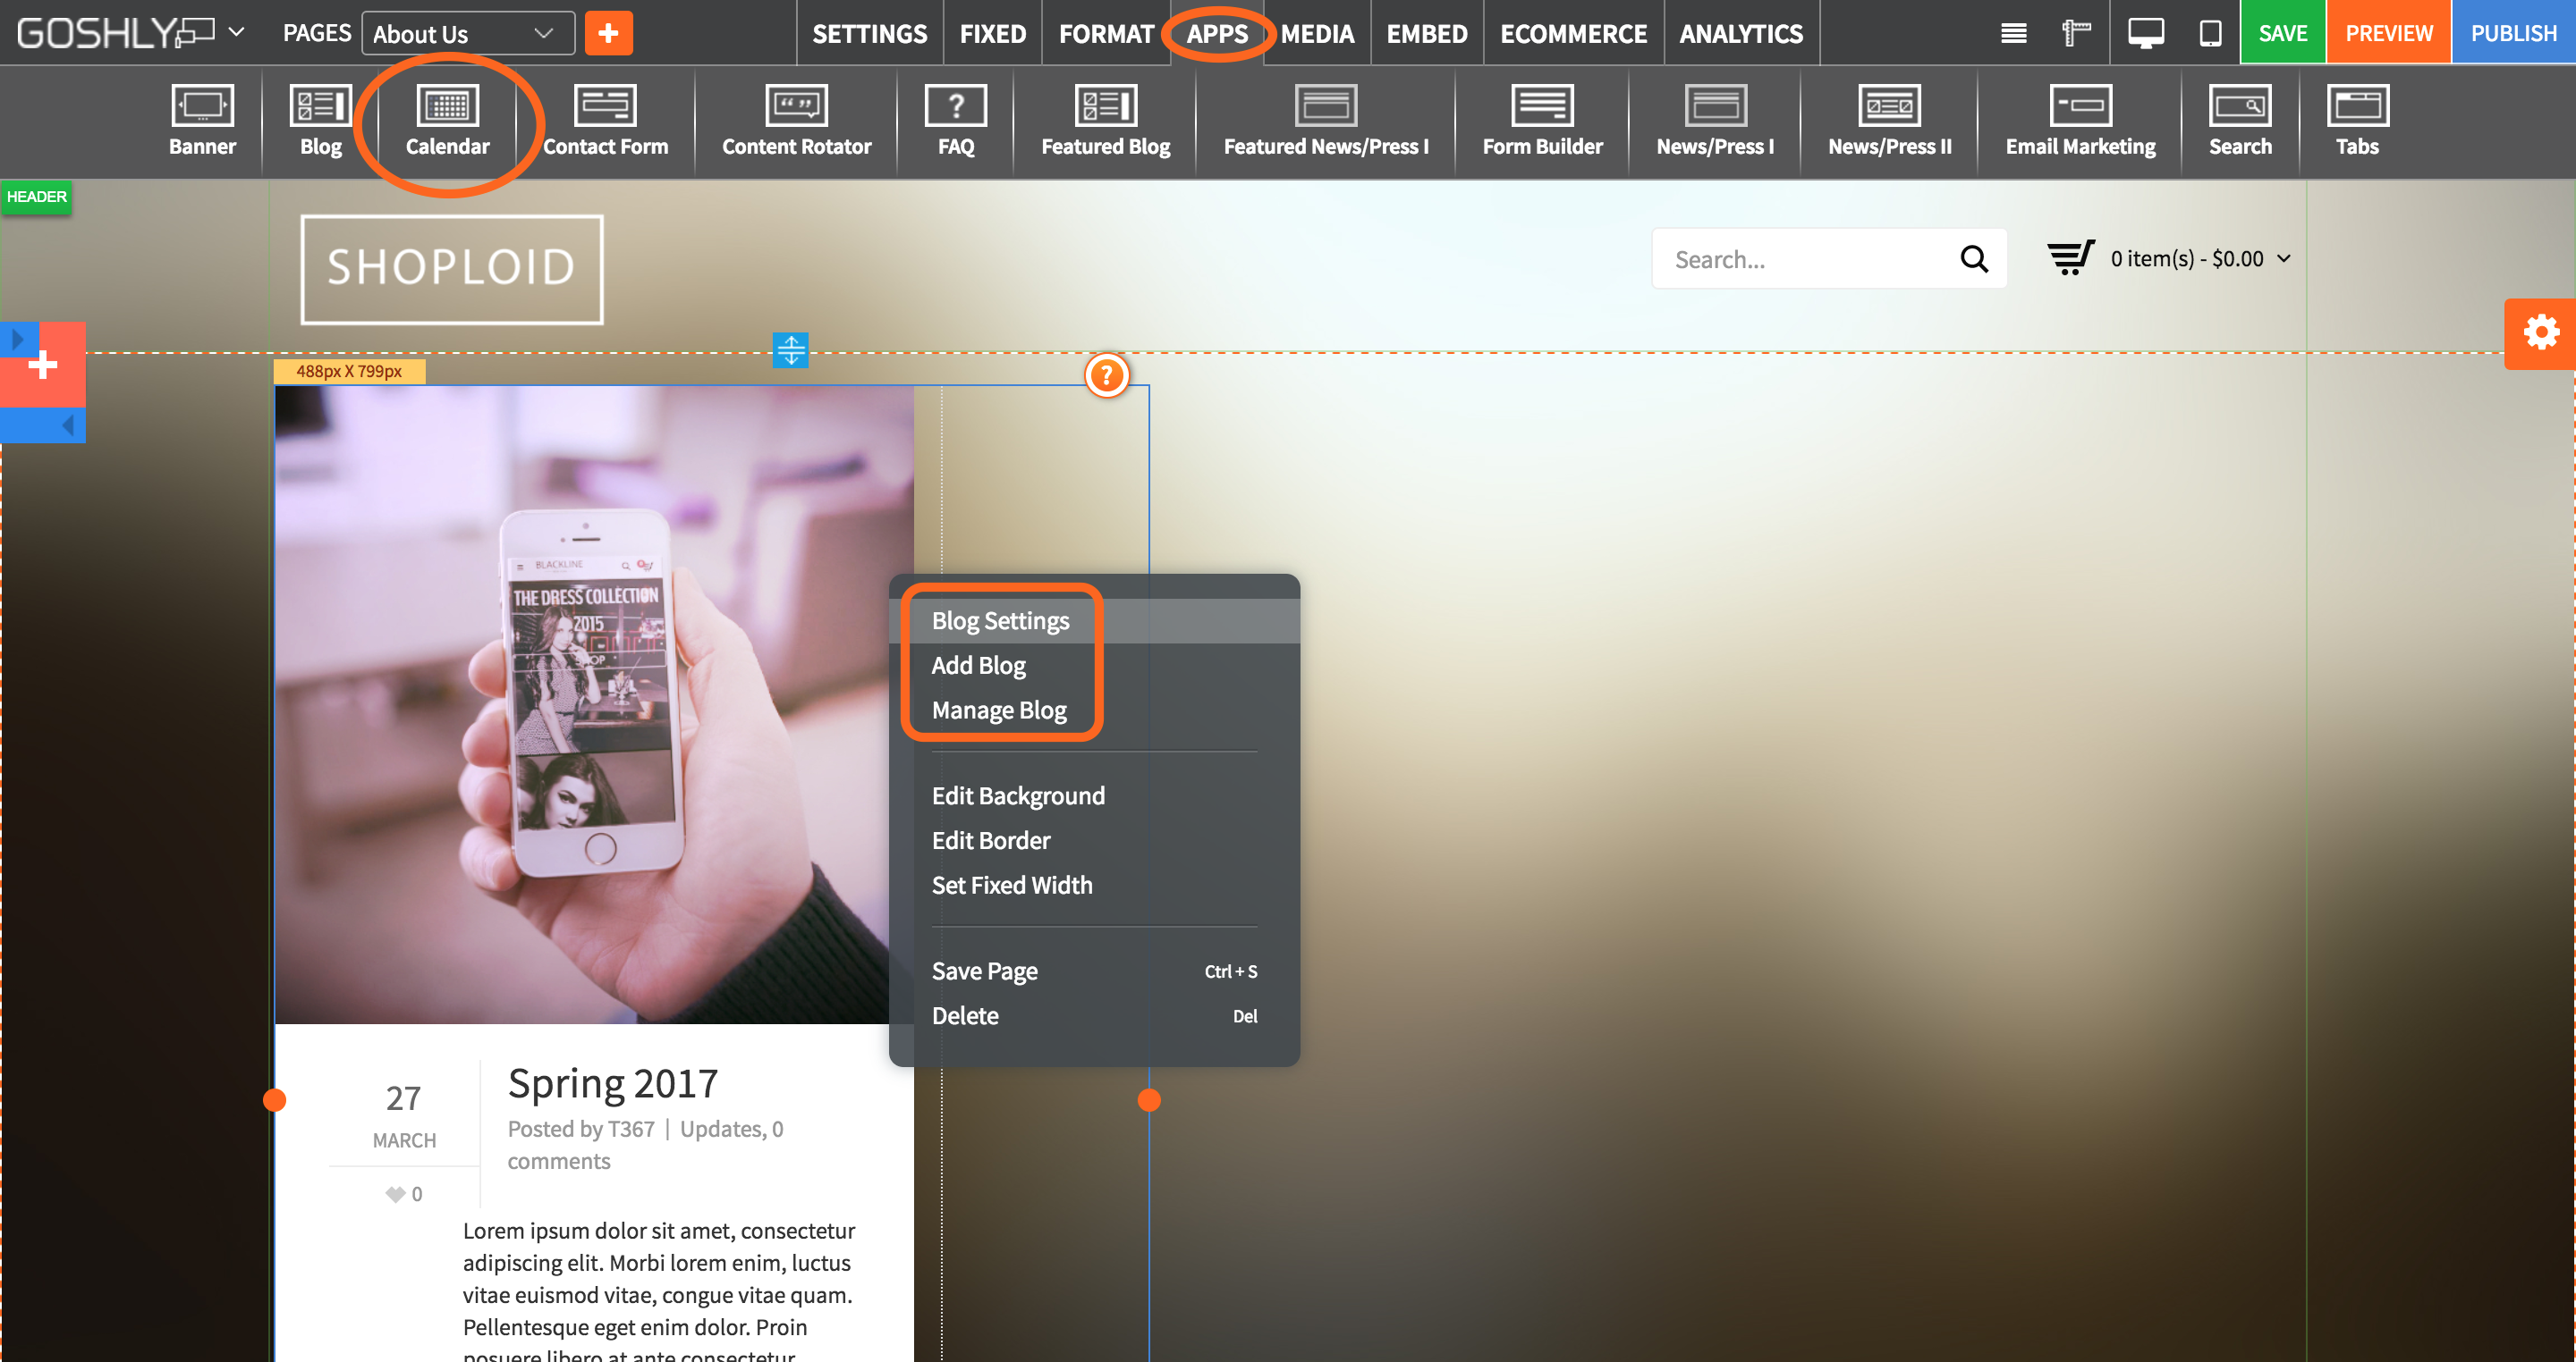Select Blog Settings from context menu

[x=1000, y=620]
